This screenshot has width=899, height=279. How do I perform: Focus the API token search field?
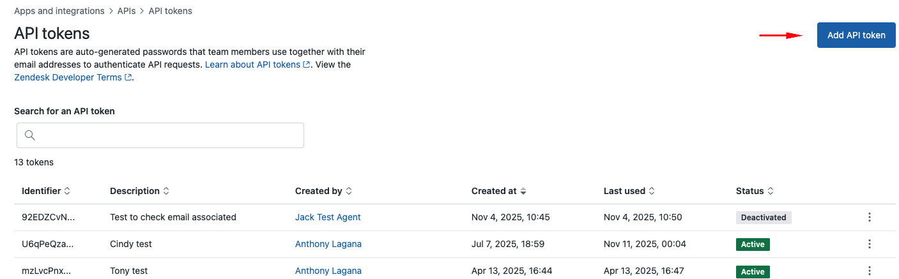click(166, 135)
